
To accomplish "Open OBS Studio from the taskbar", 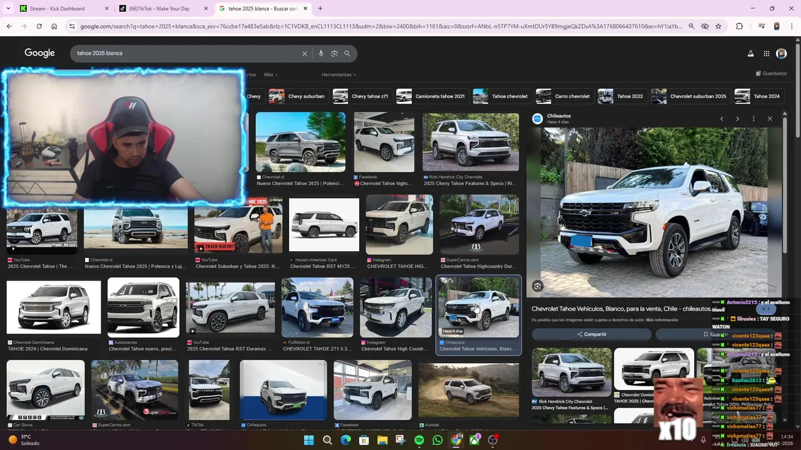I will click(x=493, y=440).
